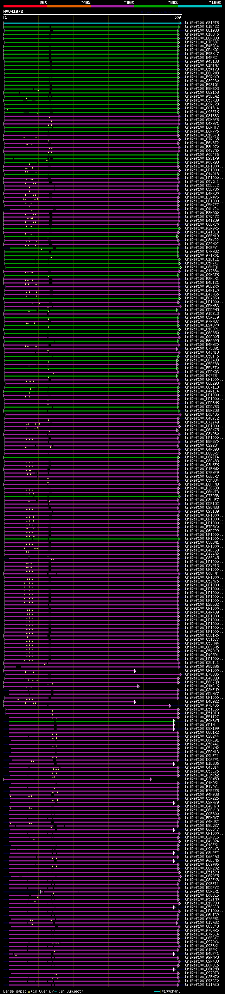The height and width of the screenshot is (994, 225).
Task: Select the UniRef100_B6KHT7 label
Action: (202, 127)
